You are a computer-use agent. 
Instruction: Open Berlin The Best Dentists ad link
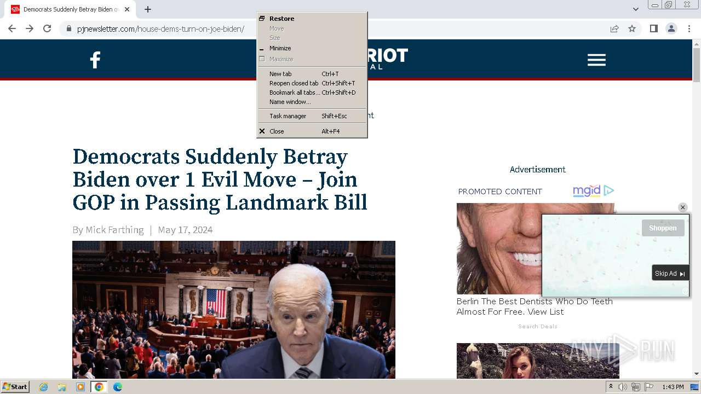535,306
